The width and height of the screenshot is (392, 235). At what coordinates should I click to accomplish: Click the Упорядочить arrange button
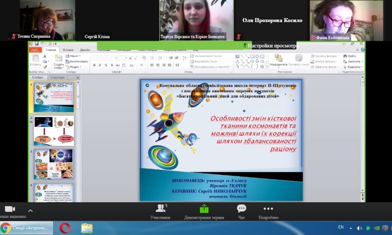click(278, 60)
